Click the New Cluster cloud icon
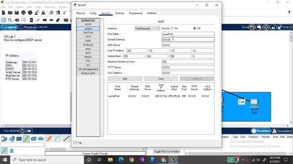The width and height of the screenshot is (293, 164). [x=259, y=27]
